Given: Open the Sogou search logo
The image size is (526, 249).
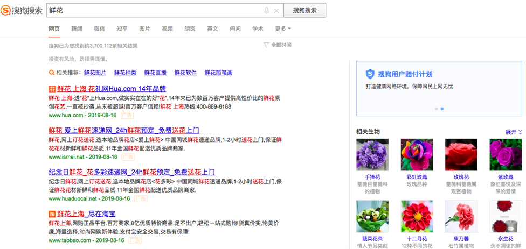Looking at the screenshot, I should (x=22, y=10).
